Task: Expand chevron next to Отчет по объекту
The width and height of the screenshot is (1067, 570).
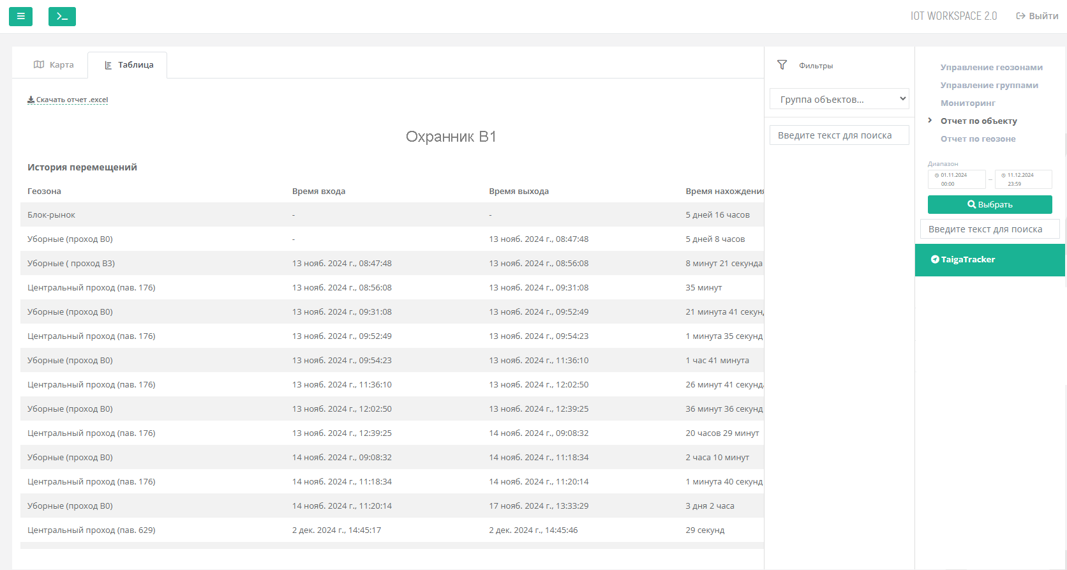Action: [x=930, y=120]
